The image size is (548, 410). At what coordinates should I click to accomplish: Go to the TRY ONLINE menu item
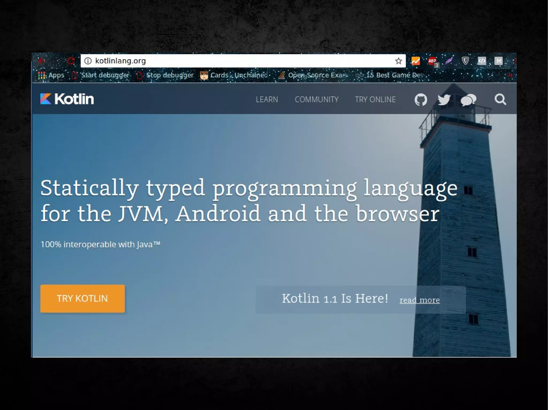point(375,100)
